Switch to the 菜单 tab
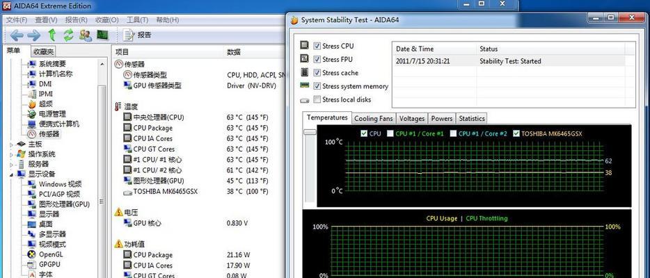The image size is (650, 278). [14, 51]
